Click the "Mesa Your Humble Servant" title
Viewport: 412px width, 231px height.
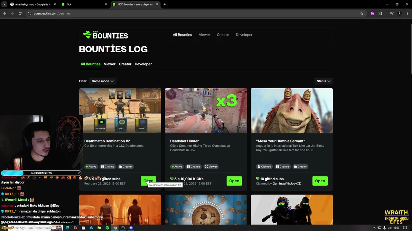point(281,141)
